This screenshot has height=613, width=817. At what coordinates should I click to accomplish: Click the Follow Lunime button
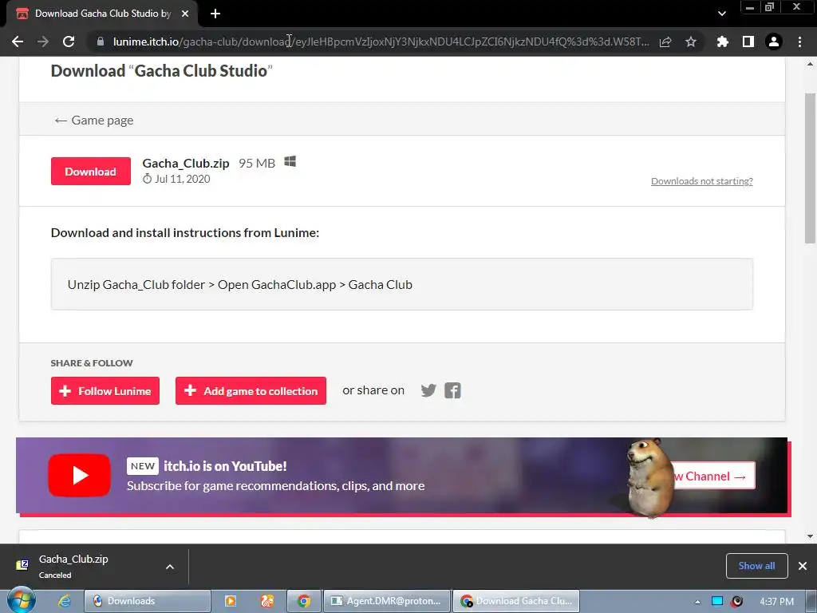[105, 390]
